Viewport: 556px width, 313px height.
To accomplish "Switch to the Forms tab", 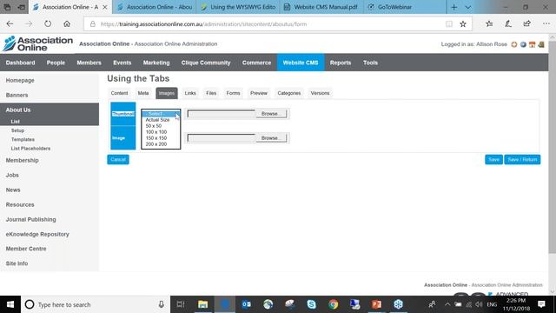I will click(233, 93).
